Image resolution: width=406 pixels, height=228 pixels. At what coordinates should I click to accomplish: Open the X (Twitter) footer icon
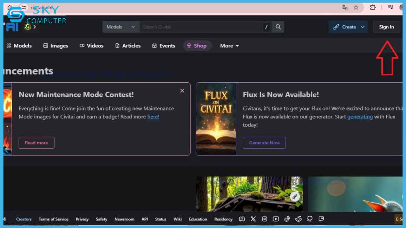tap(253, 219)
